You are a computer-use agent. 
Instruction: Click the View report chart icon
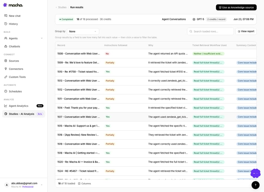pos(239,31)
